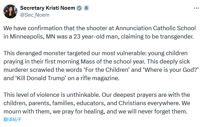
Task: Open the @Sec_Noem handle link
Action: tap(35, 15)
